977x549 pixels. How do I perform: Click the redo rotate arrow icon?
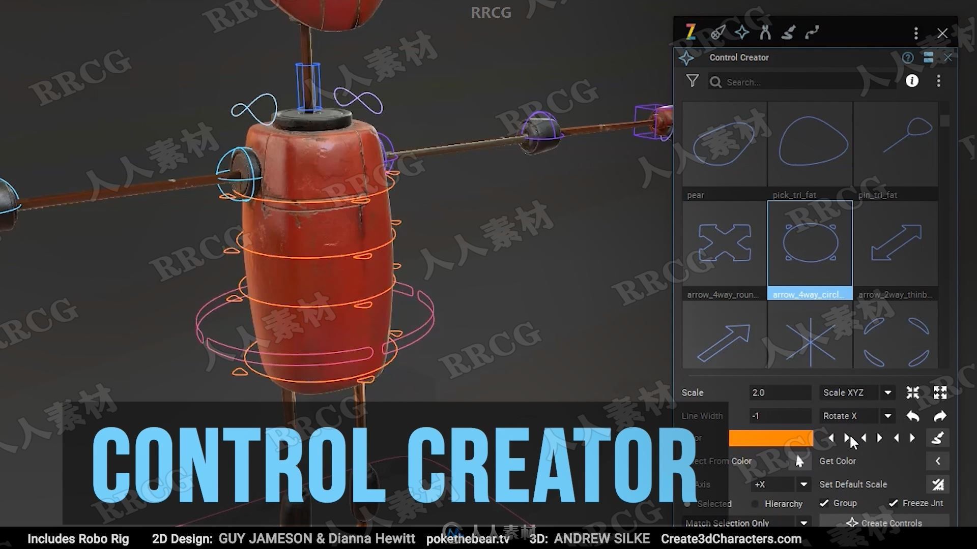tap(941, 415)
